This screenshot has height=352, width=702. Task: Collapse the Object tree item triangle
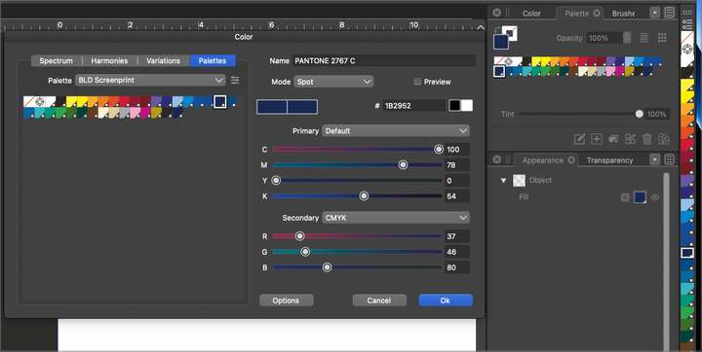click(503, 181)
